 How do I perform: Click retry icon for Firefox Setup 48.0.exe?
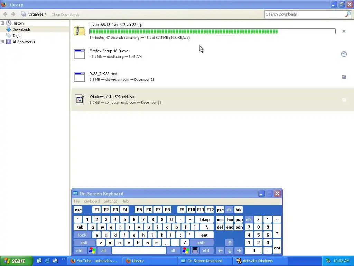[x=344, y=54]
